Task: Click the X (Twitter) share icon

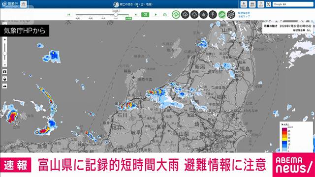Action: pos(268,4)
